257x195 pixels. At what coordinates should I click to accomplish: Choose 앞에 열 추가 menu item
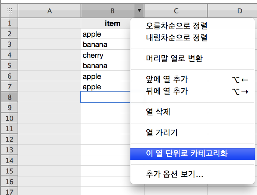(193, 79)
